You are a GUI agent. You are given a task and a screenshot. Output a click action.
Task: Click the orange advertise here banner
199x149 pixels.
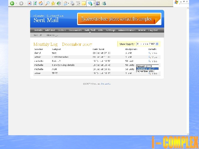click(119, 19)
